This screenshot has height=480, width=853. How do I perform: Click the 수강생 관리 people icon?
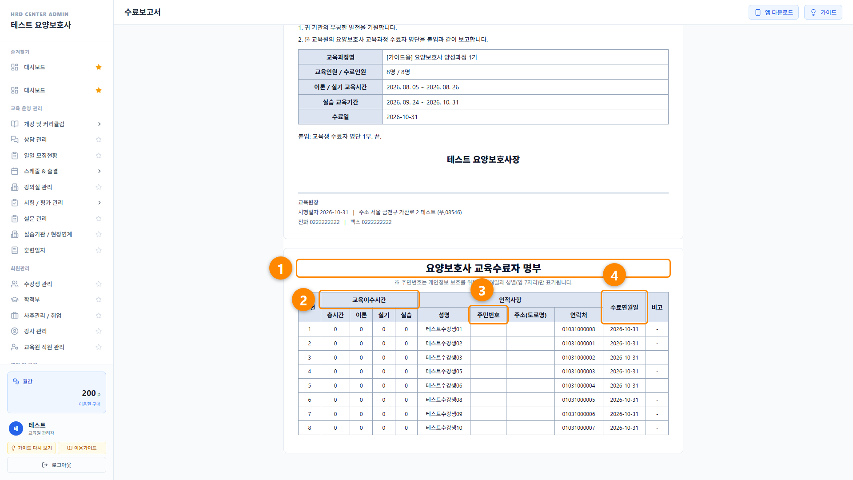pyautogui.click(x=15, y=284)
